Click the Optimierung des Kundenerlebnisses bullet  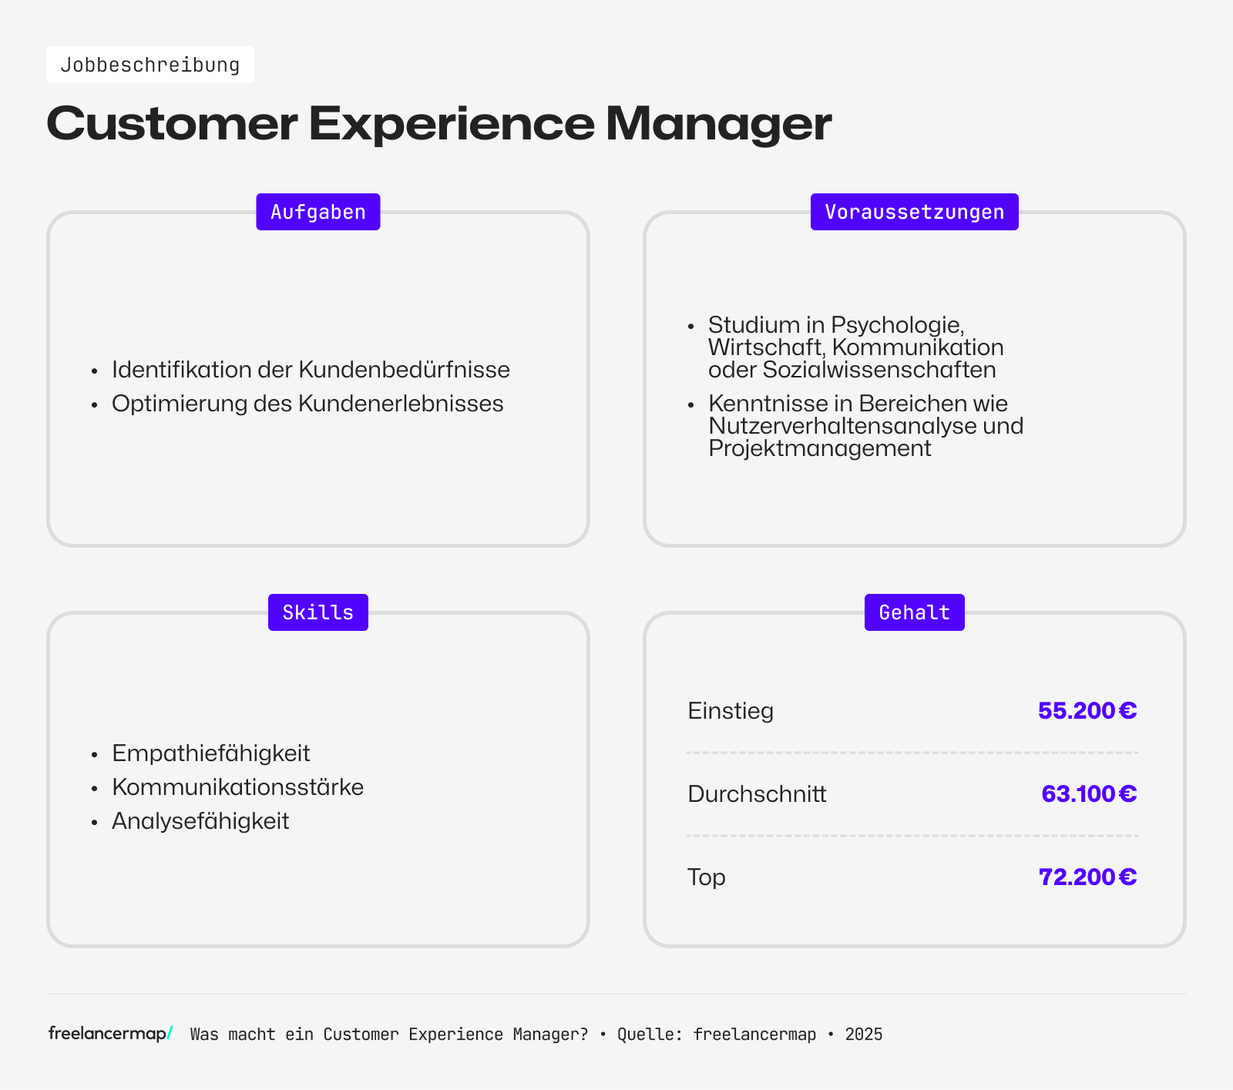[307, 404]
